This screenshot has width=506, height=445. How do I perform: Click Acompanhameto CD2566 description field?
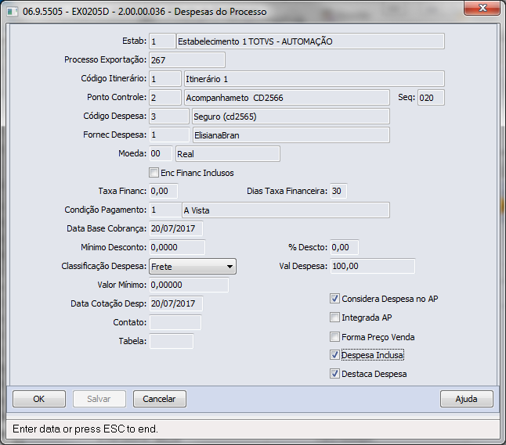287,97
